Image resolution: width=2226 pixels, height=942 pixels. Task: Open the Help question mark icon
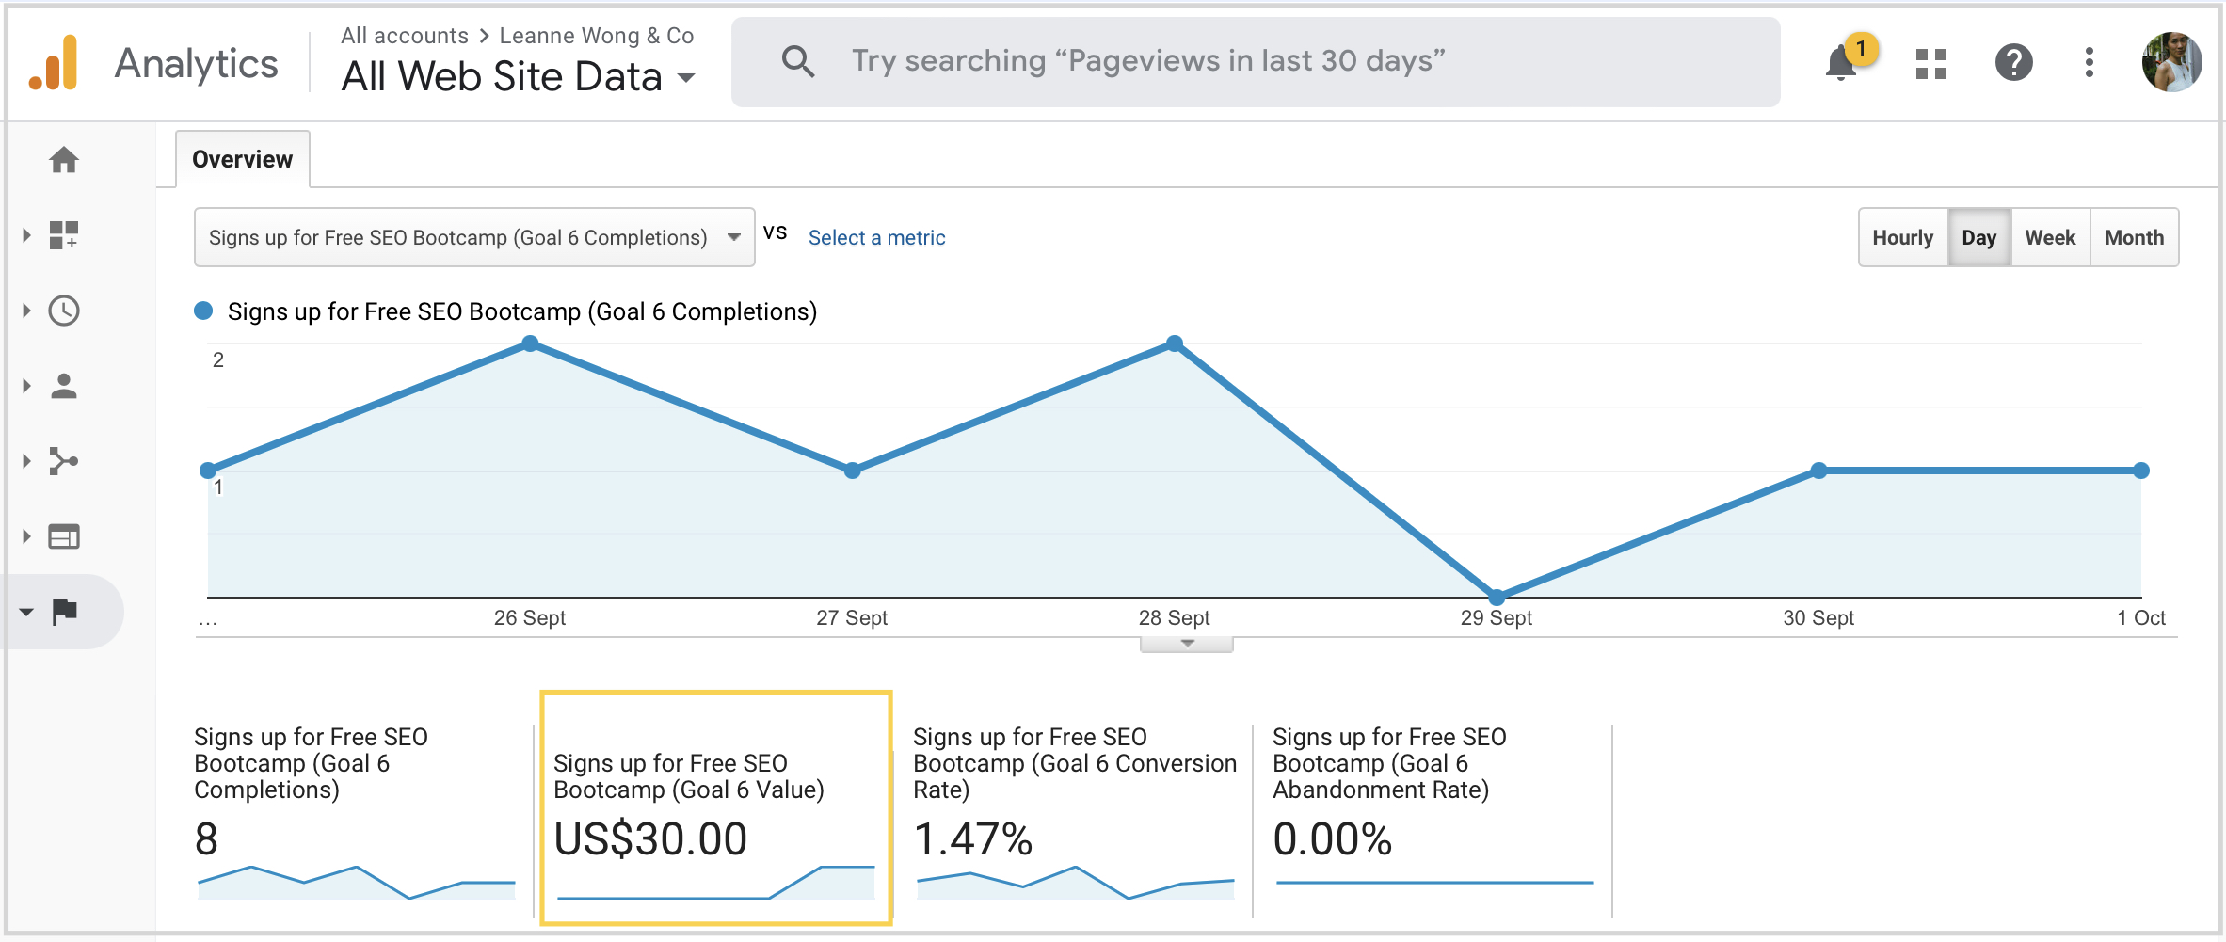coord(2013,62)
